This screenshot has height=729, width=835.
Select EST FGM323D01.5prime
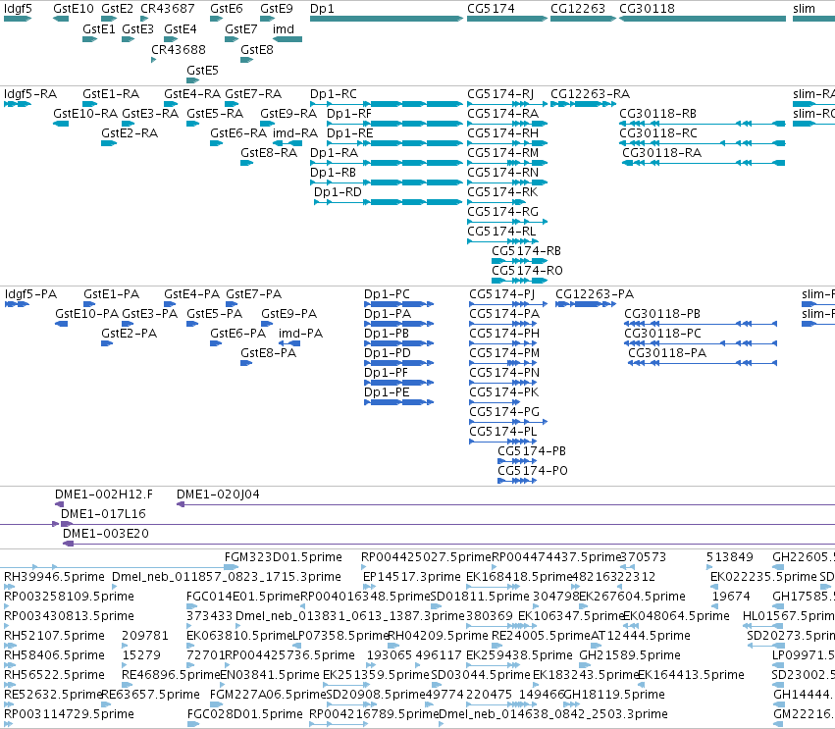pos(283,557)
